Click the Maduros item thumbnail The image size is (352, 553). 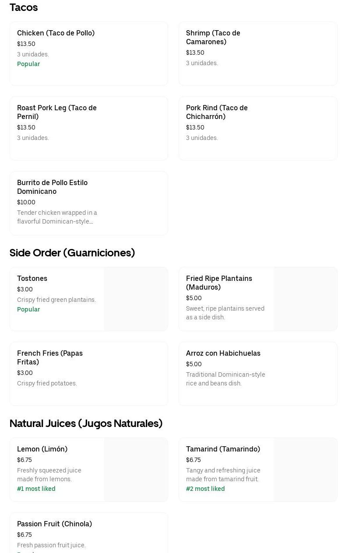pyautogui.click(x=305, y=299)
